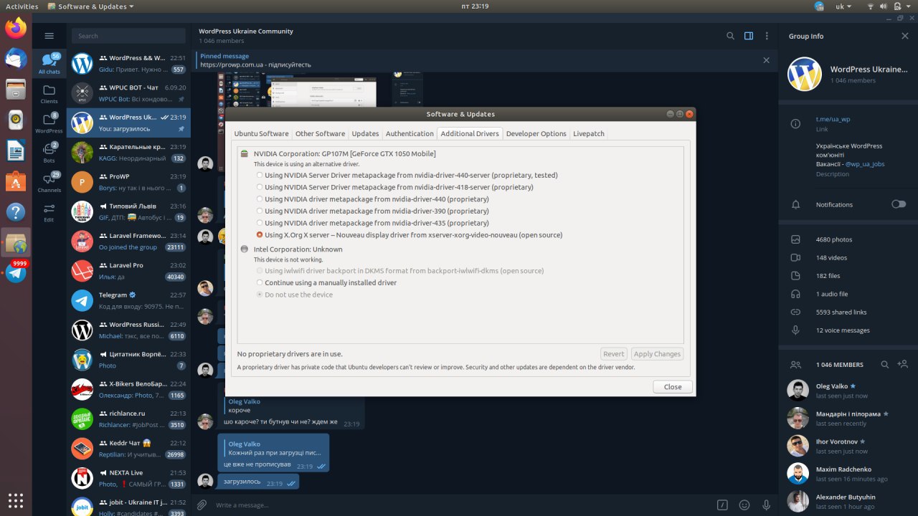This screenshot has height=516, width=918.
Task: Open the ProWP chat
Action: point(128,182)
